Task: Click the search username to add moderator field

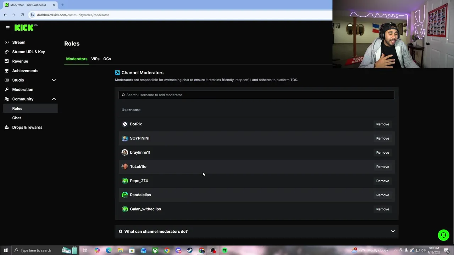Action: click(256, 95)
